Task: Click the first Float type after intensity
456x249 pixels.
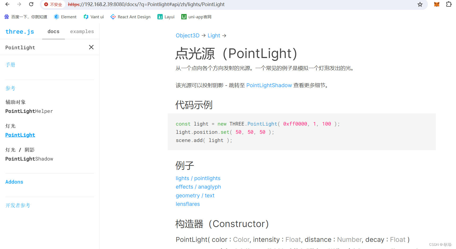Action: point(293,239)
